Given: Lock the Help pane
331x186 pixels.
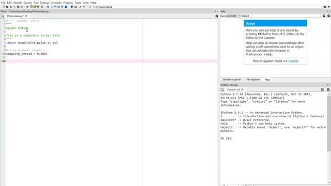Looking at the screenshot, I should point(324,16).
